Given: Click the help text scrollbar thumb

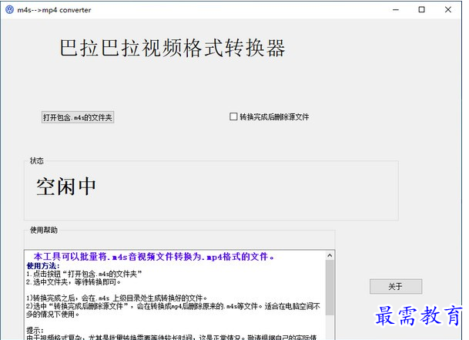Looking at the screenshot, I should click(x=330, y=288).
